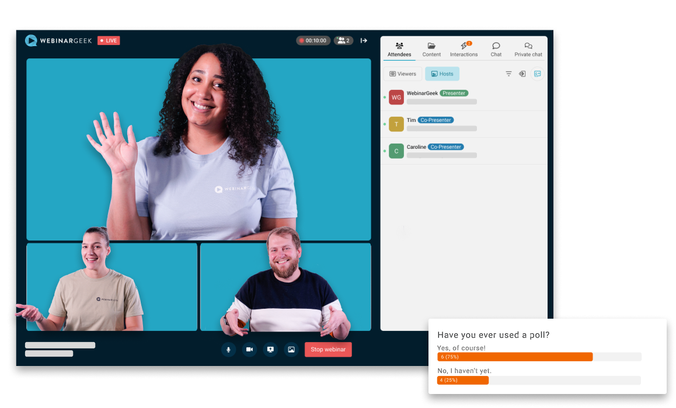The width and height of the screenshot is (676, 408).
Task: Open the Chat tab
Action: [x=496, y=50]
